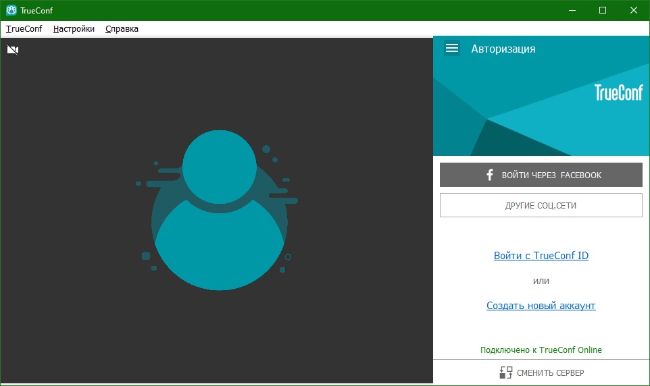This screenshot has width=650, height=386.
Task: Click the TrueConf logo in the banner
Action: click(x=618, y=92)
